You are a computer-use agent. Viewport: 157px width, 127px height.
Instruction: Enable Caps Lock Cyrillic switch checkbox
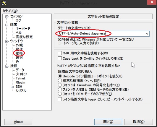60,58
